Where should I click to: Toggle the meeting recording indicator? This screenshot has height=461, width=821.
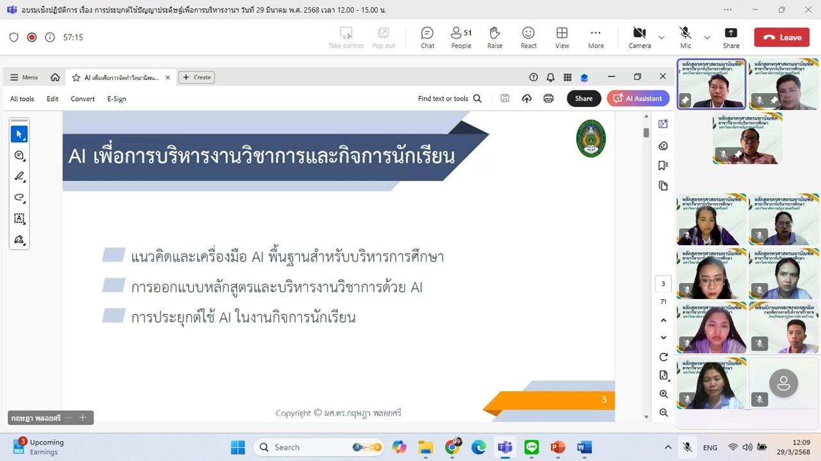[x=31, y=37]
